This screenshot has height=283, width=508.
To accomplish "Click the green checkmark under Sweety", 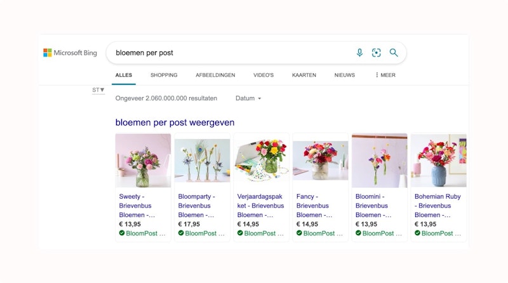I will click(x=122, y=233).
